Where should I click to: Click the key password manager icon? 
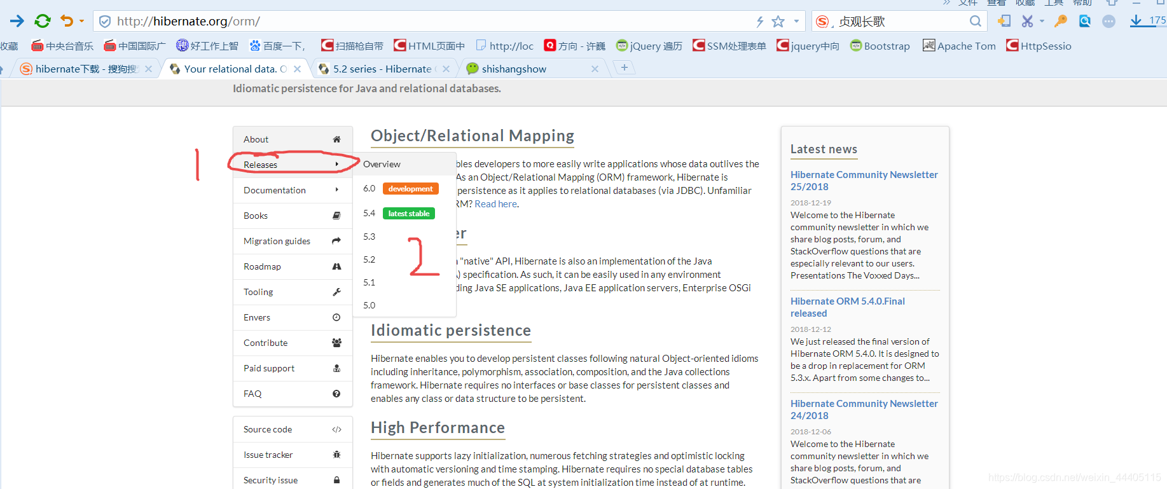click(x=1060, y=21)
